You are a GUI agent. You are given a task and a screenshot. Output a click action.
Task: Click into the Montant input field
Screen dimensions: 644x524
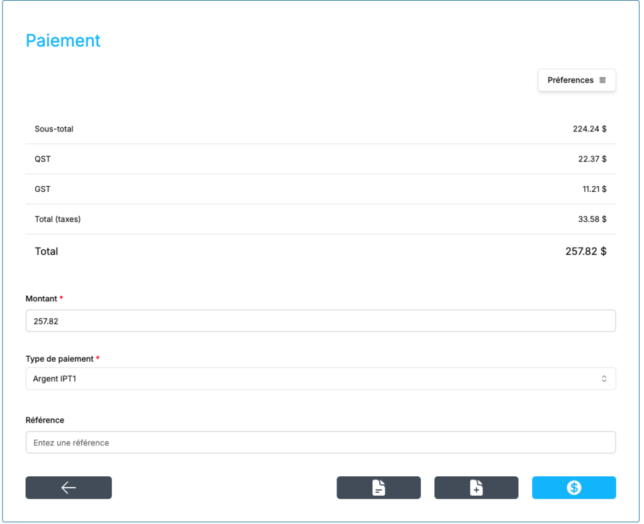[320, 321]
